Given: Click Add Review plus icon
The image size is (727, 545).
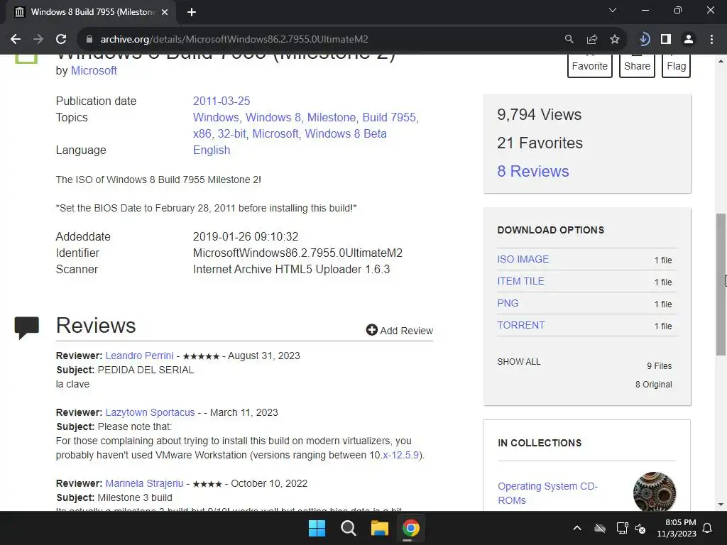Looking at the screenshot, I should click(371, 330).
